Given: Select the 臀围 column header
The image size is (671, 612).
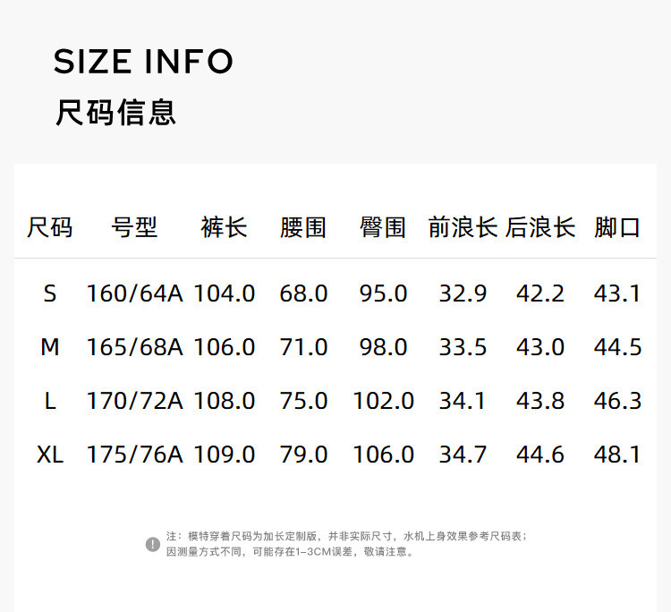Looking at the screenshot, I should tap(383, 227).
